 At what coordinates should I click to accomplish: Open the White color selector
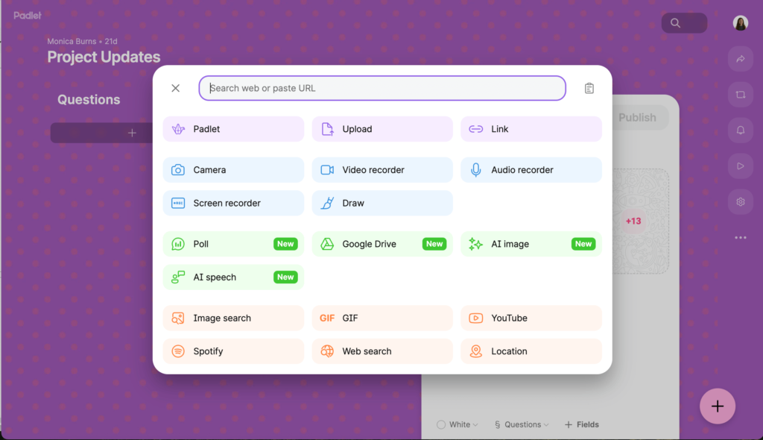[x=457, y=424]
